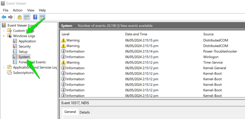Screen dimensions: 245x119
Task: Click the Custom Views folder icon
Action: tap(9, 31)
